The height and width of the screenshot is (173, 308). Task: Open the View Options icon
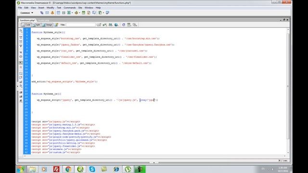click(x=129, y=25)
